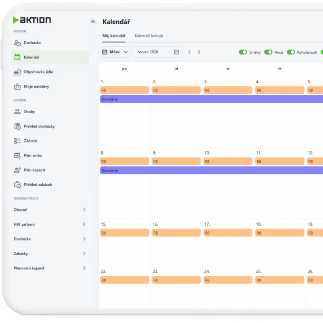Open Přehled docházky page
This screenshot has height=323, width=323.
click(x=50, y=126)
